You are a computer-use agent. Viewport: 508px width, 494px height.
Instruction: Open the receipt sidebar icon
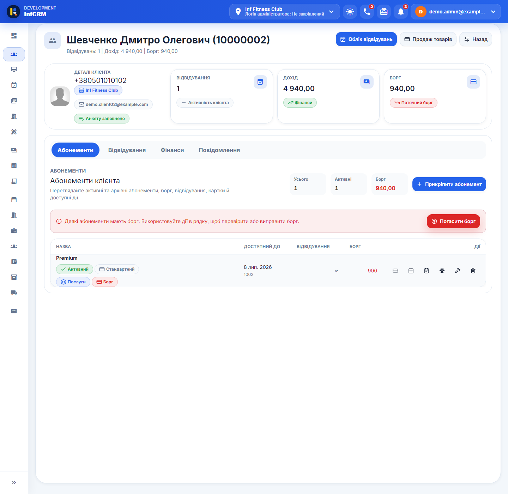pos(14,181)
